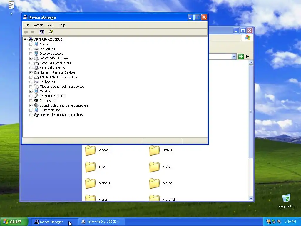Viewport: 301px width, 226px height.
Task: Open the viofs folder in Explorer window
Action: [x=155, y=167]
